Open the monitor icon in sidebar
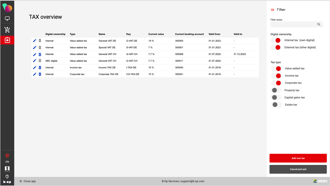The width and height of the screenshot is (330, 186). click(7, 18)
